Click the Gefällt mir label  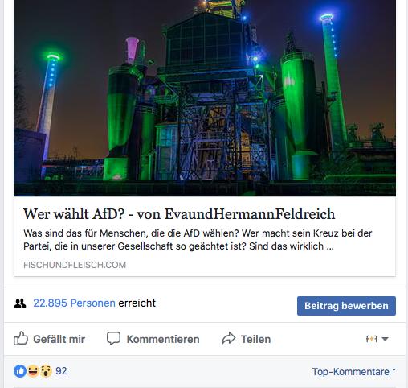coord(59,339)
